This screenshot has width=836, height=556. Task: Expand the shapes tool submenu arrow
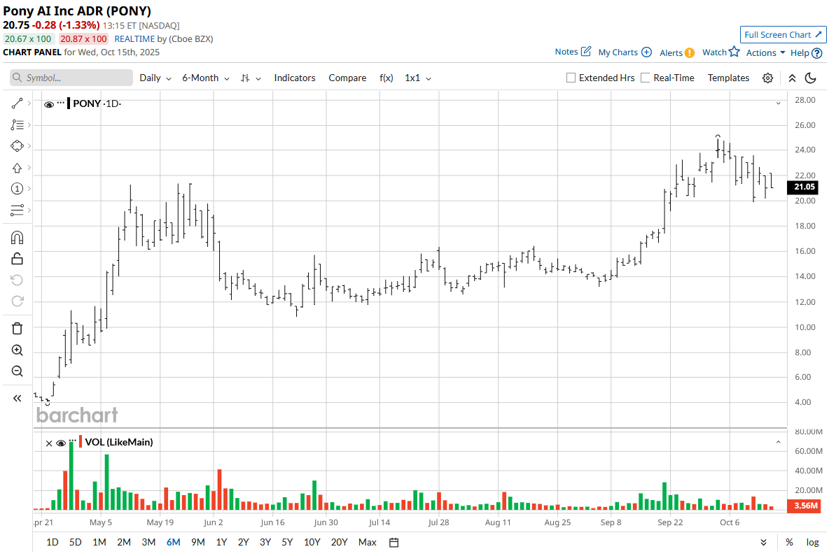(29, 145)
